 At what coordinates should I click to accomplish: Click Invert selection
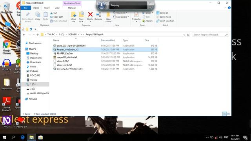coord(165,21)
